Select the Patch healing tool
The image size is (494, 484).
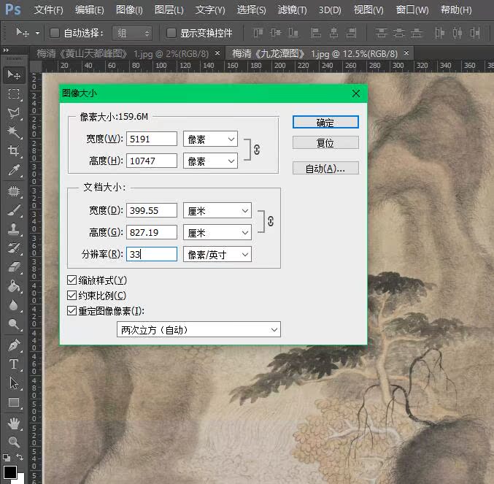pyautogui.click(x=14, y=191)
